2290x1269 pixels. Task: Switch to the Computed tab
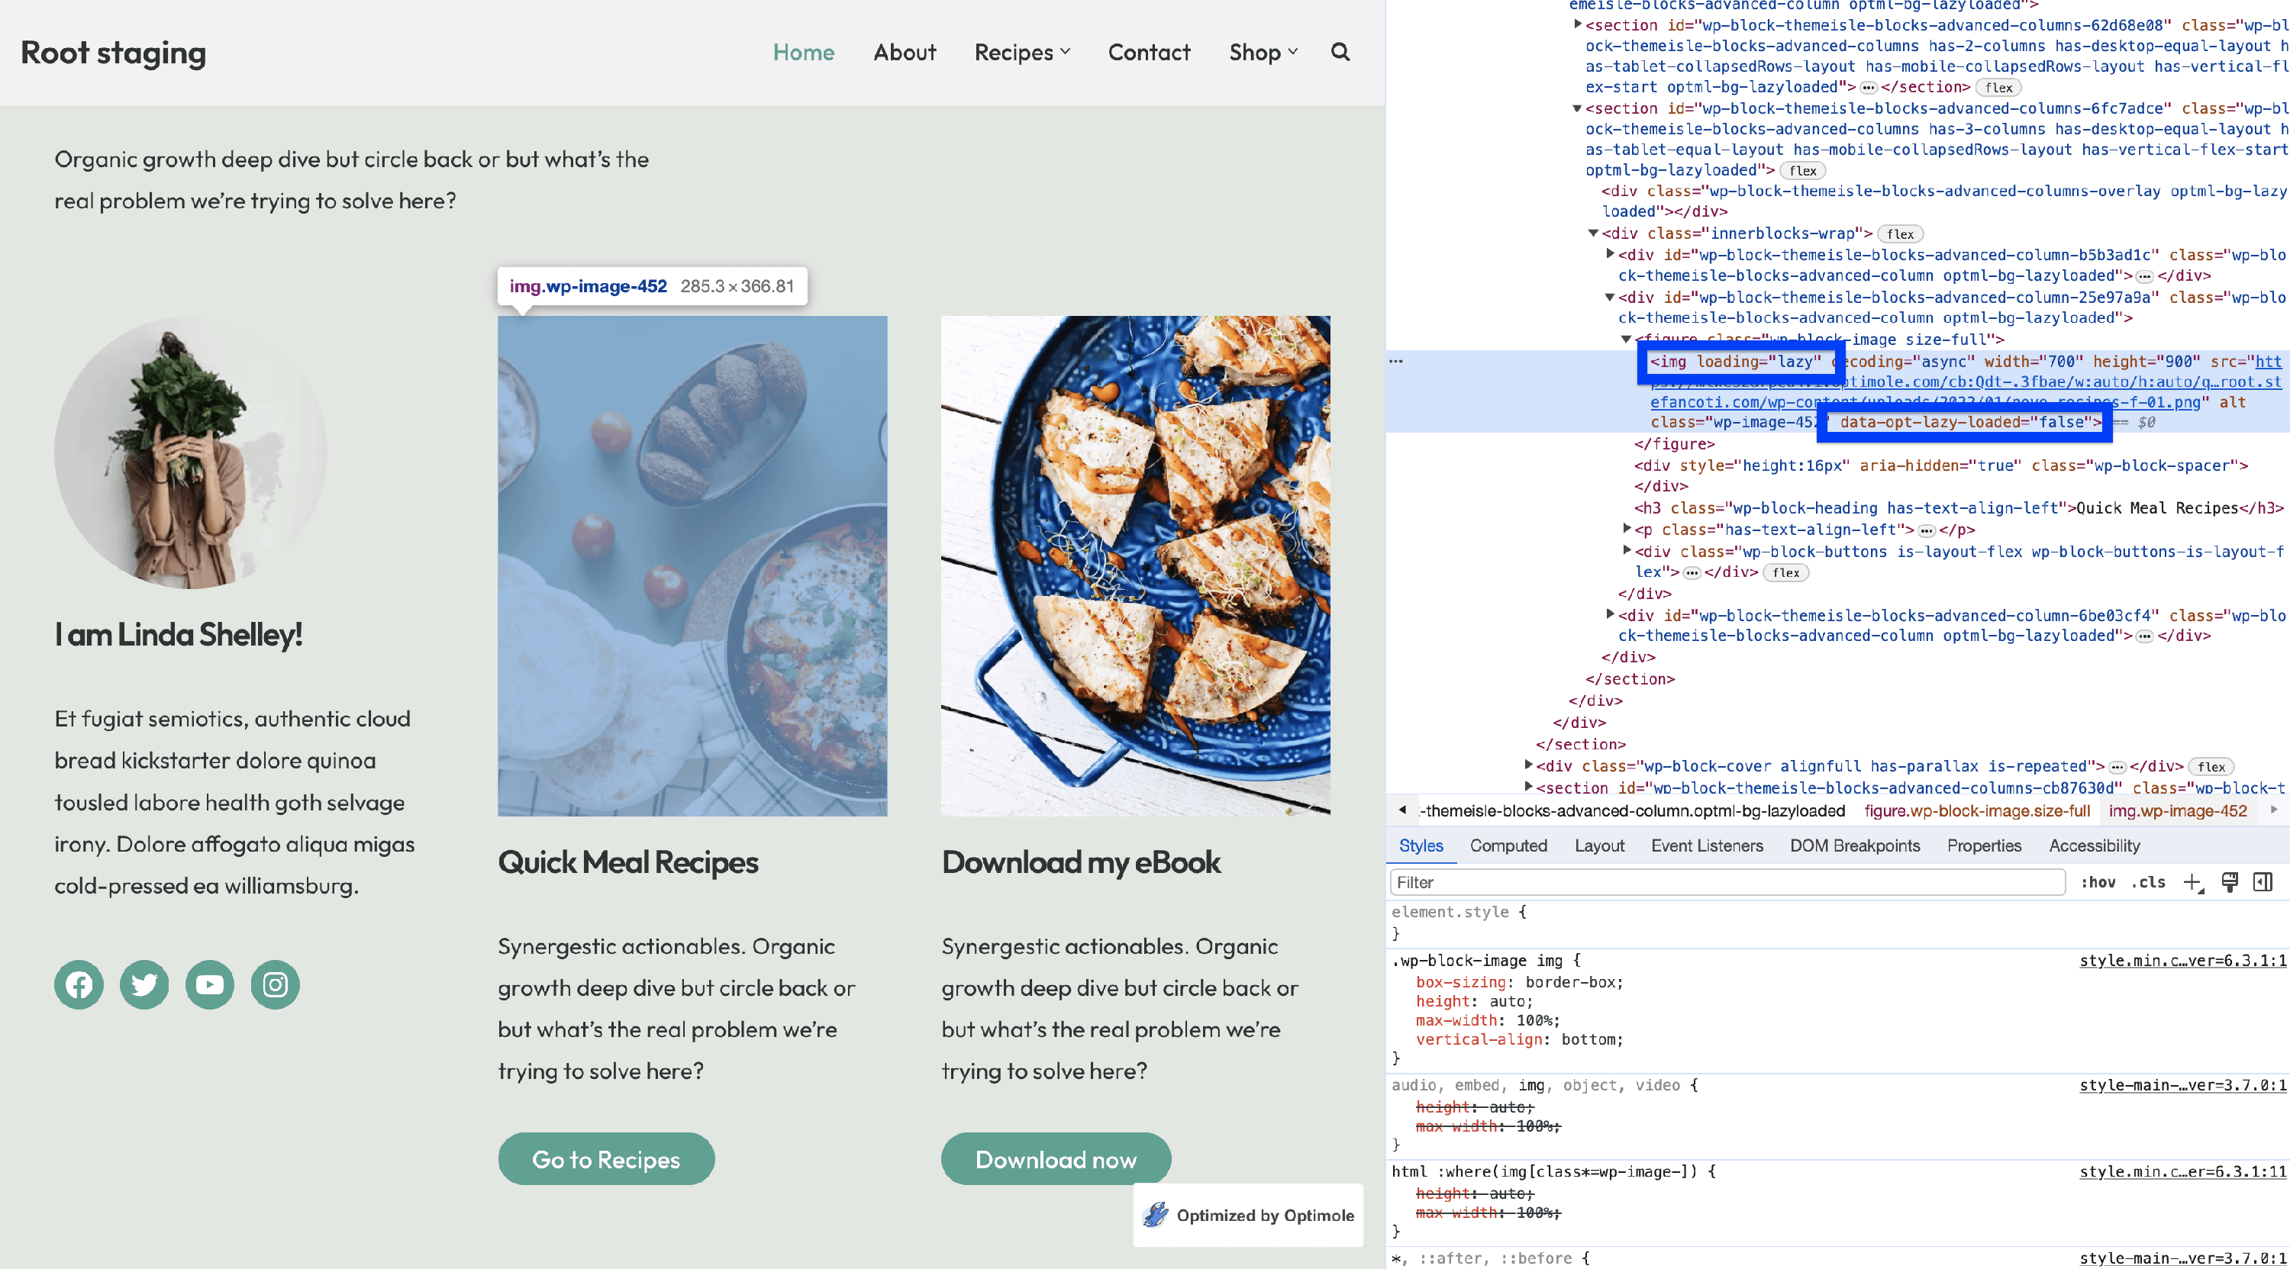[1508, 846]
